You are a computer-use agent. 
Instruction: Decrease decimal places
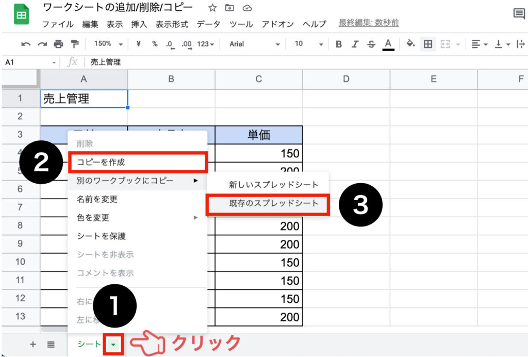pos(170,44)
